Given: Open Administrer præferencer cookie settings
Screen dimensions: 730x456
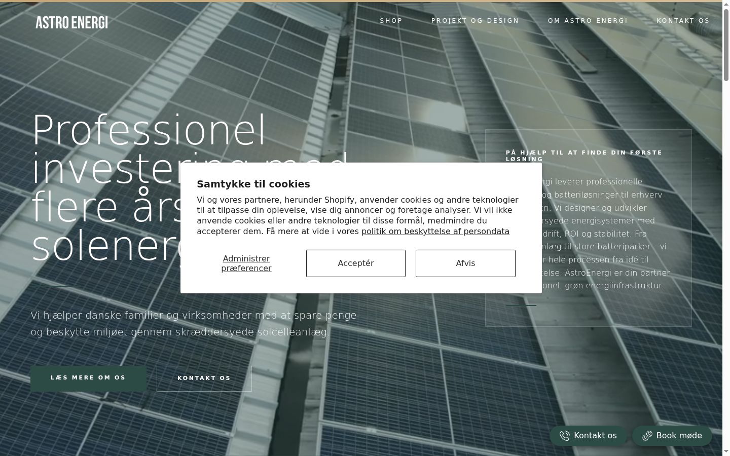Looking at the screenshot, I should pos(246,263).
